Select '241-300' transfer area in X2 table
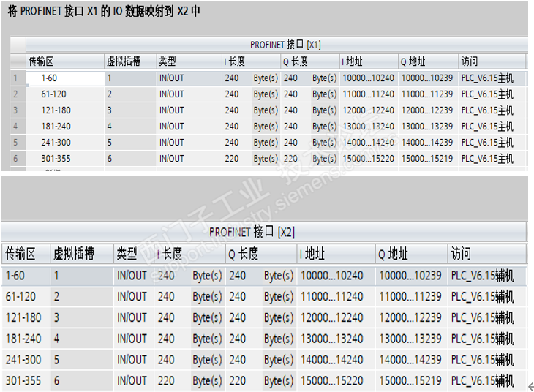Screen dimensions: 534x392 tap(23, 360)
